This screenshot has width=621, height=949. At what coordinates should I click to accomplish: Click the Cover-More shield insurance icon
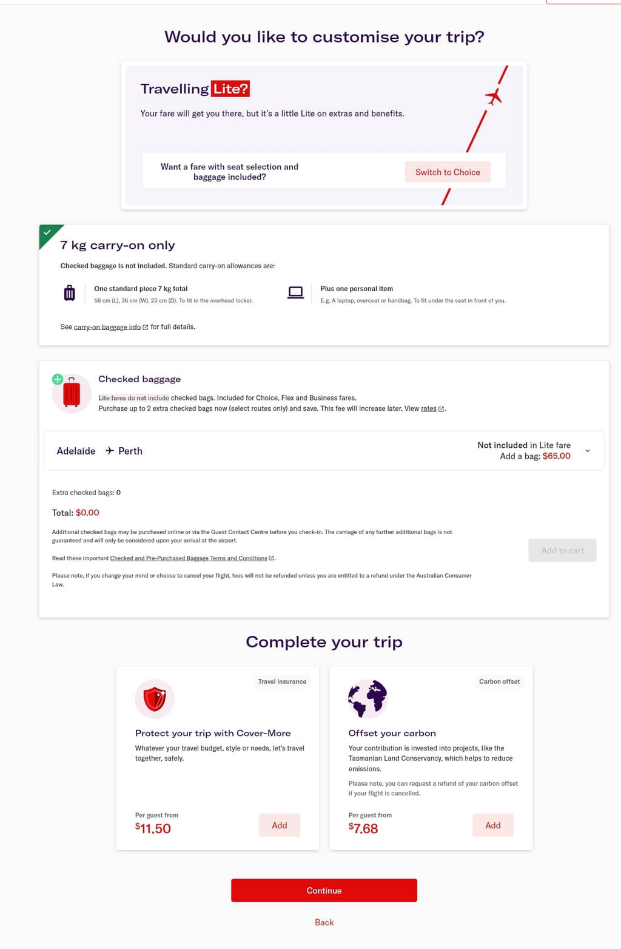155,698
